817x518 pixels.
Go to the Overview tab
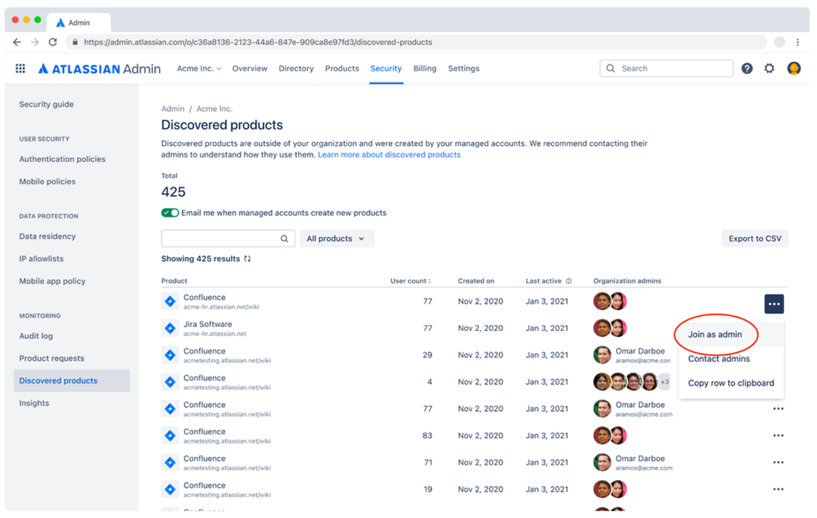[x=250, y=69]
